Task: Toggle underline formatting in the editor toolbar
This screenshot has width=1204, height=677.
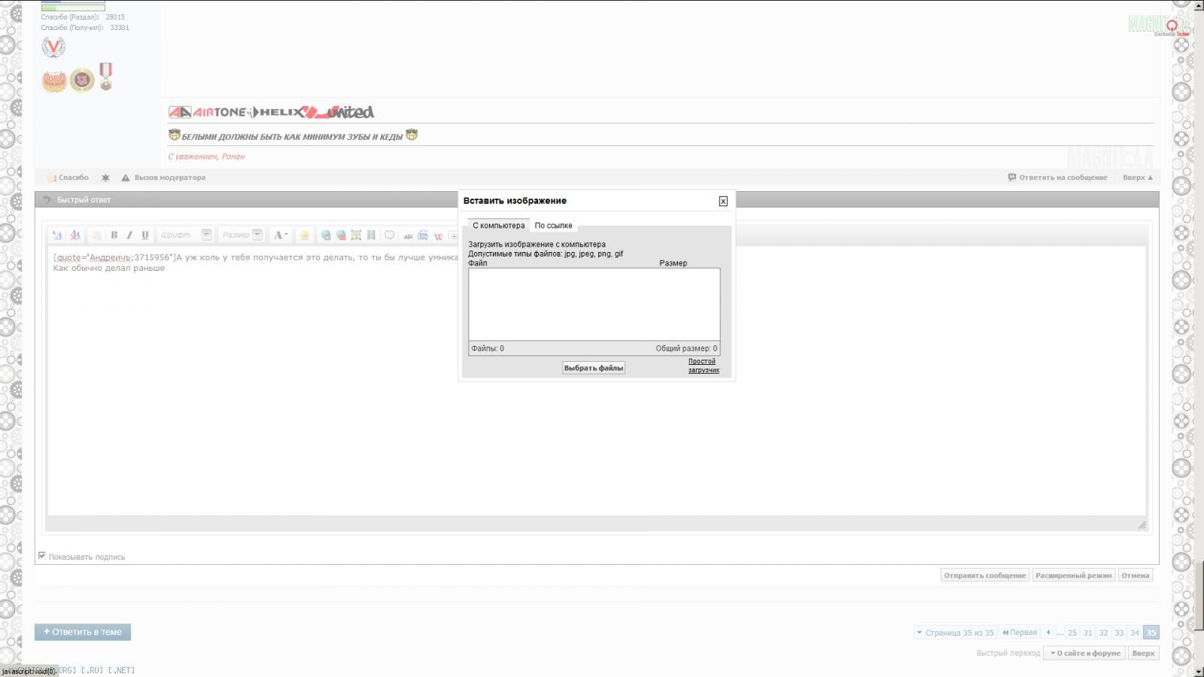Action: [145, 235]
